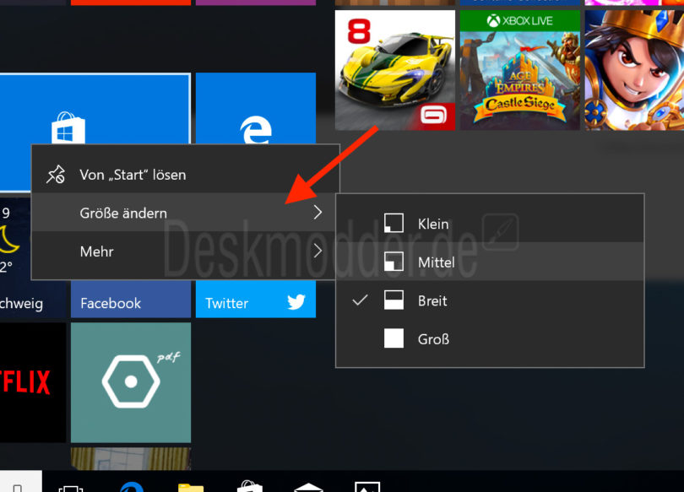
Task: Launch the Microsoft Edge tile
Action: coord(256,109)
